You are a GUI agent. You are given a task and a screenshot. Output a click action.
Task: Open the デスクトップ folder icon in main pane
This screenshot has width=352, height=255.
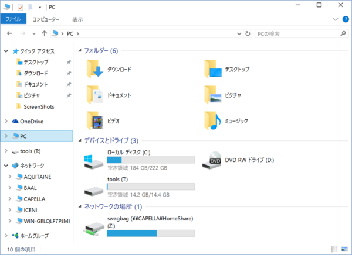pyautogui.click(x=213, y=69)
